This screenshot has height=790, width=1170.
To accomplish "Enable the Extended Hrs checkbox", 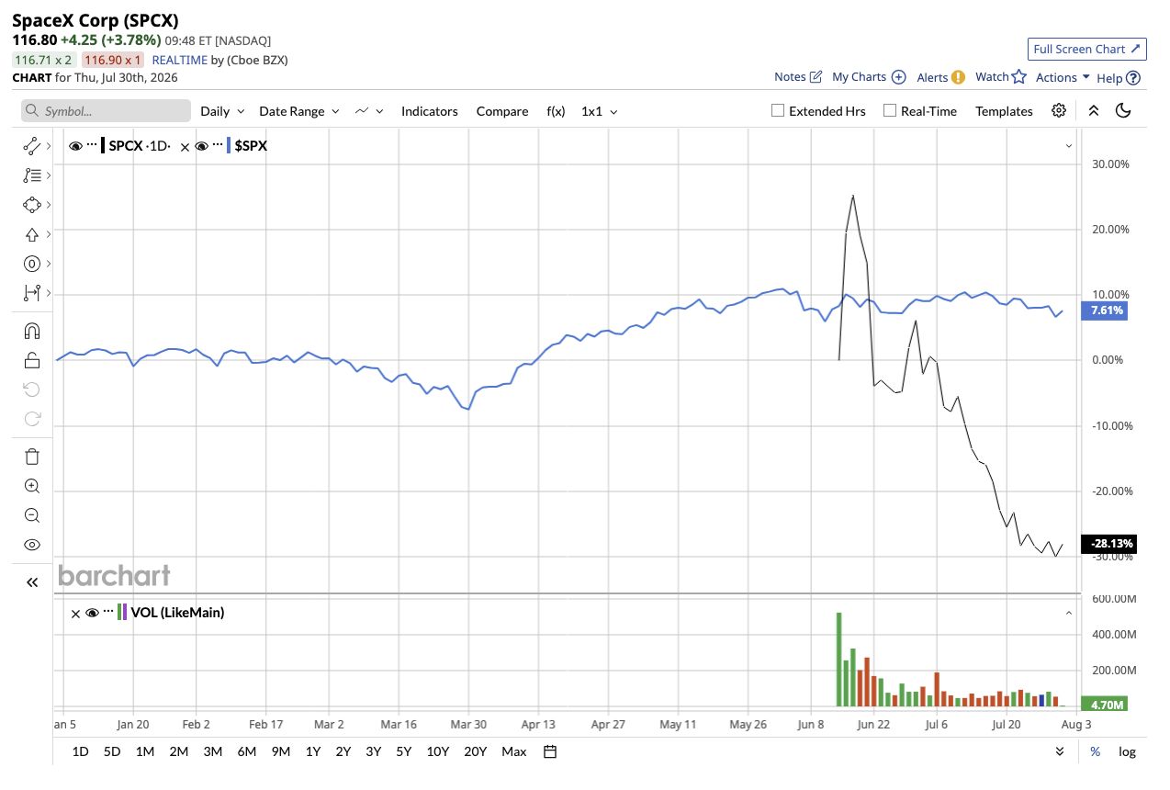I will [x=778, y=110].
